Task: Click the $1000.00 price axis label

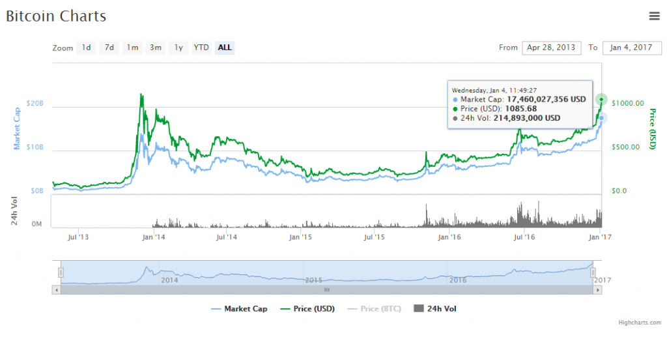Action: (628, 104)
